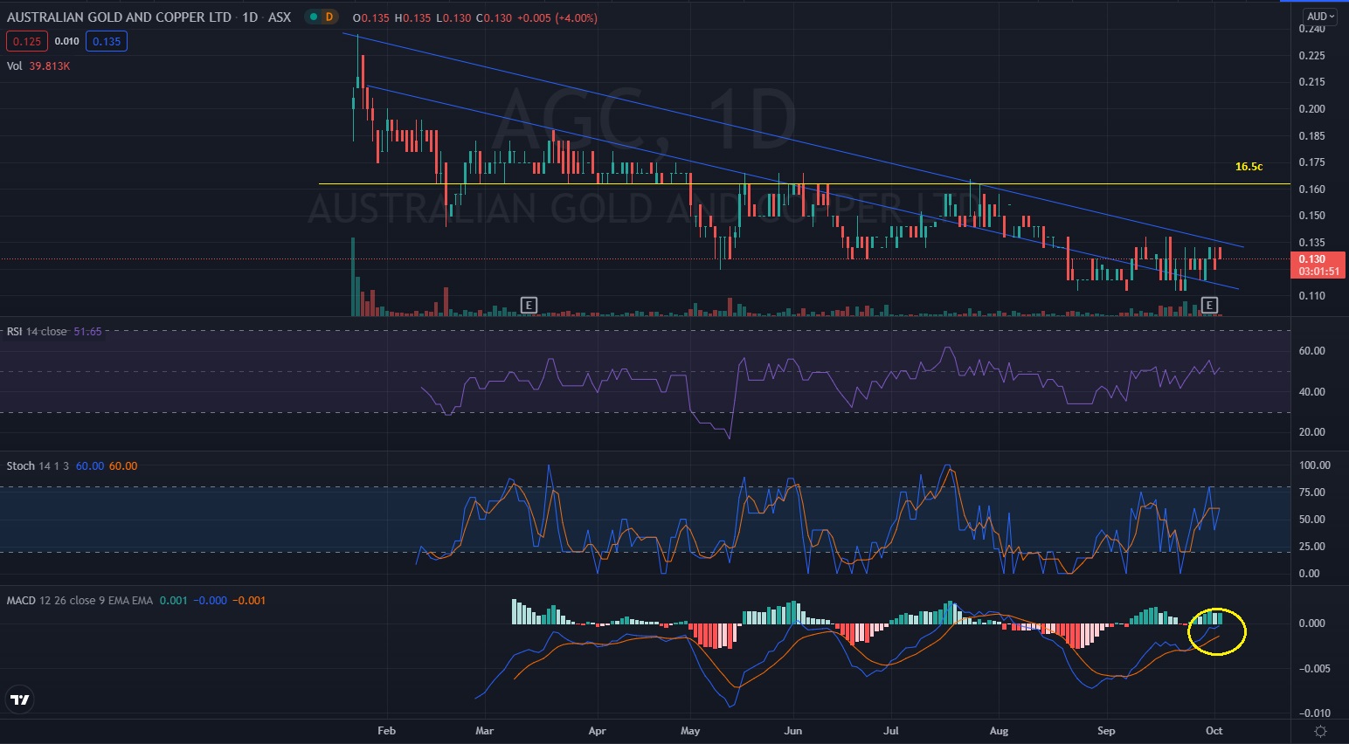Click the TradingView logo icon
Screen dimensions: 1349x744
point(19,699)
